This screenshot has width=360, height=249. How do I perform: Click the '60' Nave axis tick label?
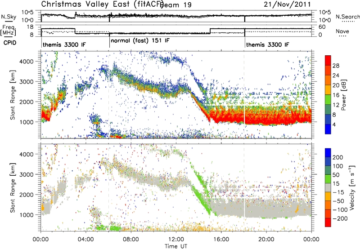click(322, 27)
